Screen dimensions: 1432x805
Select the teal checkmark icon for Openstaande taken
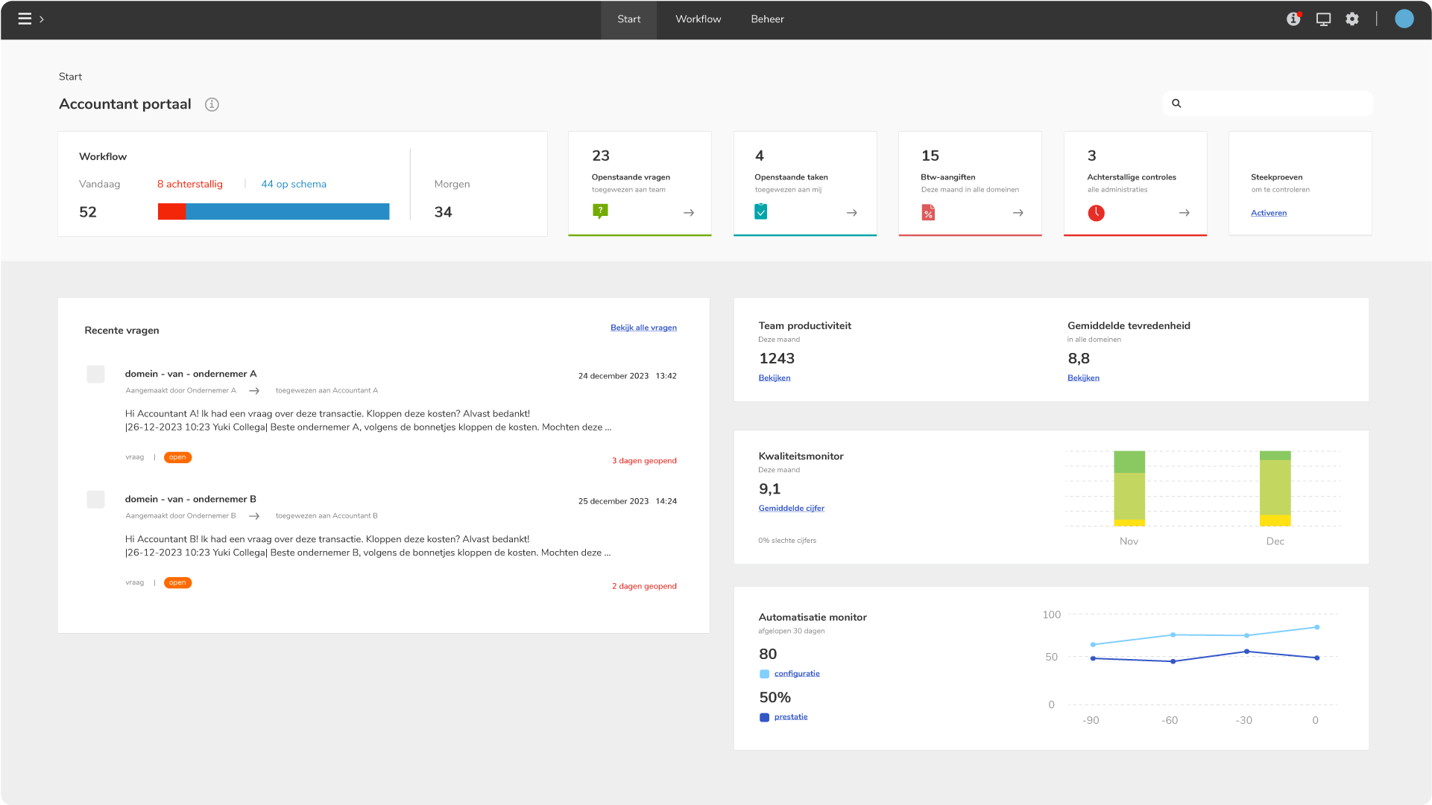click(761, 211)
